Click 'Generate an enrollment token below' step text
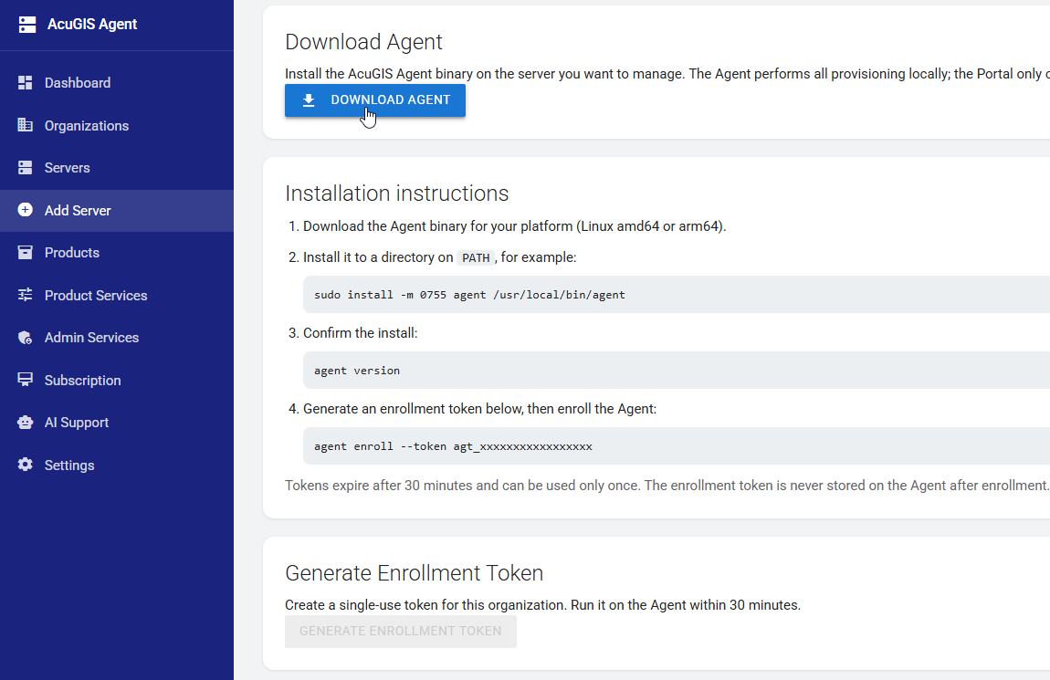1050x680 pixels. 479,409
